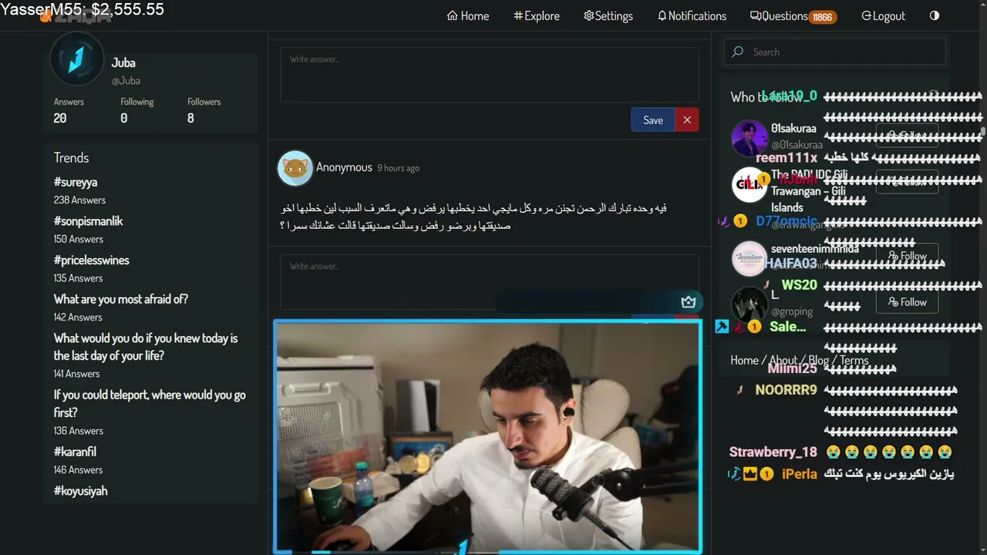Focus the first Write answer box above Save
This screenshot has width=987, height=555.
coord(489,75)
